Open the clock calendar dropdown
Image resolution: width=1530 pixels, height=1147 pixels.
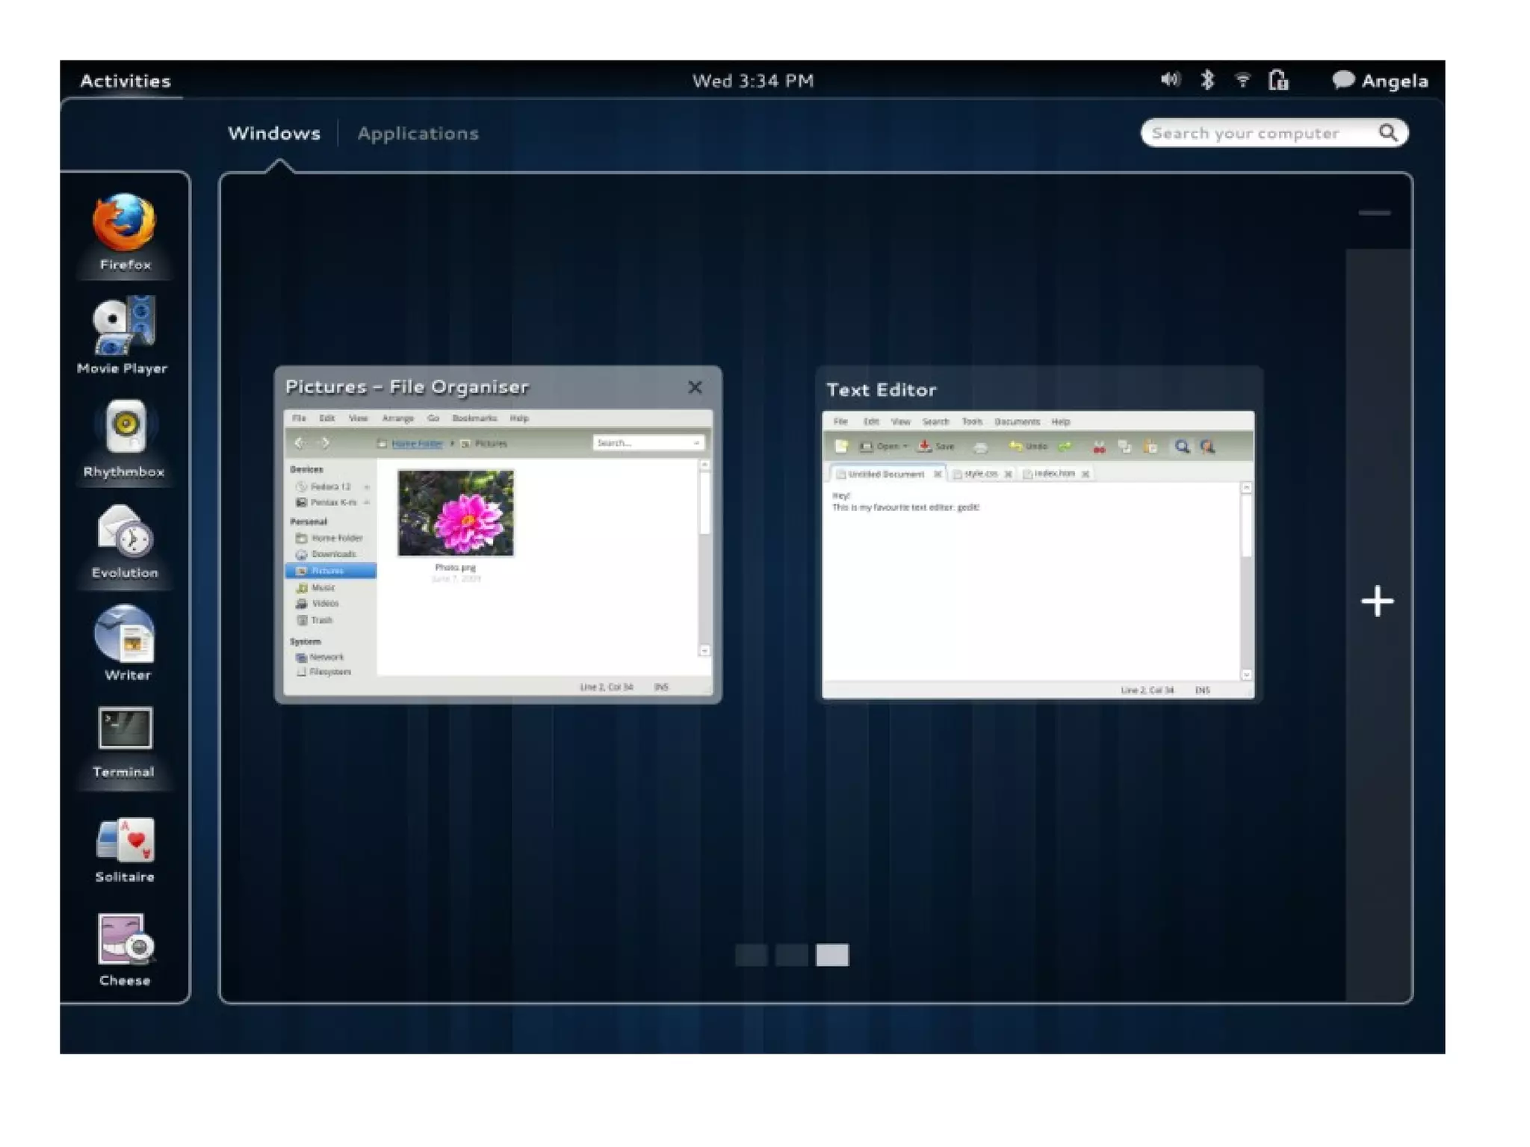pyautogui.click(x=752, y=81)
